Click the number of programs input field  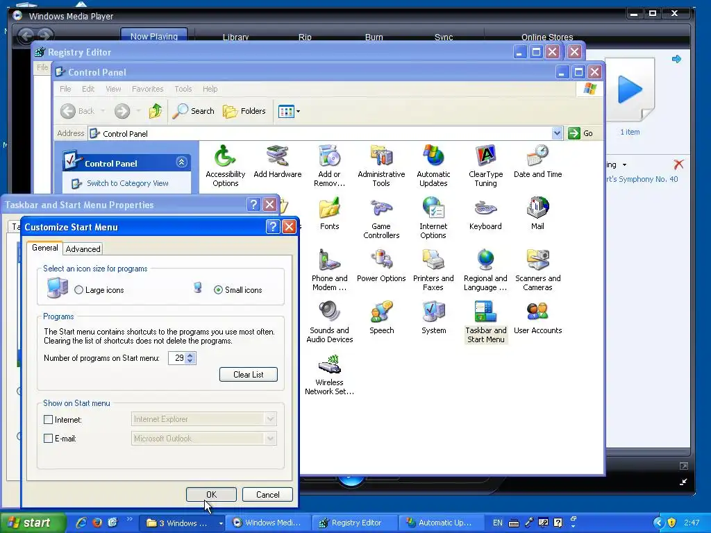[177, 358]
